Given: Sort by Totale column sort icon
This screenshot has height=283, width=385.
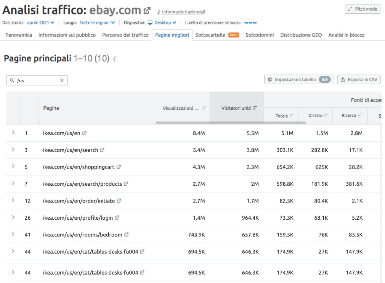Looking at the screenshot, I should point(292,116).
